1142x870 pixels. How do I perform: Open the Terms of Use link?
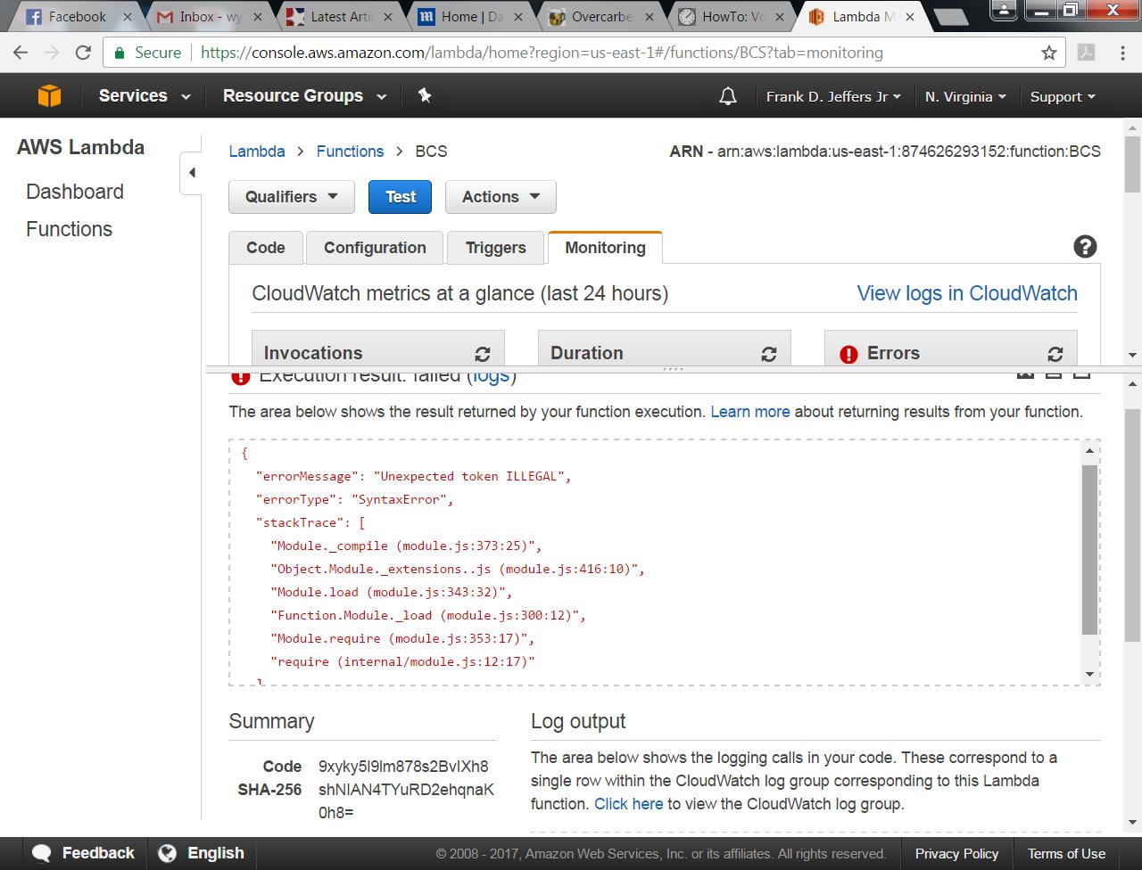pyautogui.click(x=1066, y=854)
